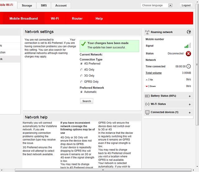The height and width of the screenshot is (172, 199).
Task: Open the Router menu
Action: tap(77, 19)
